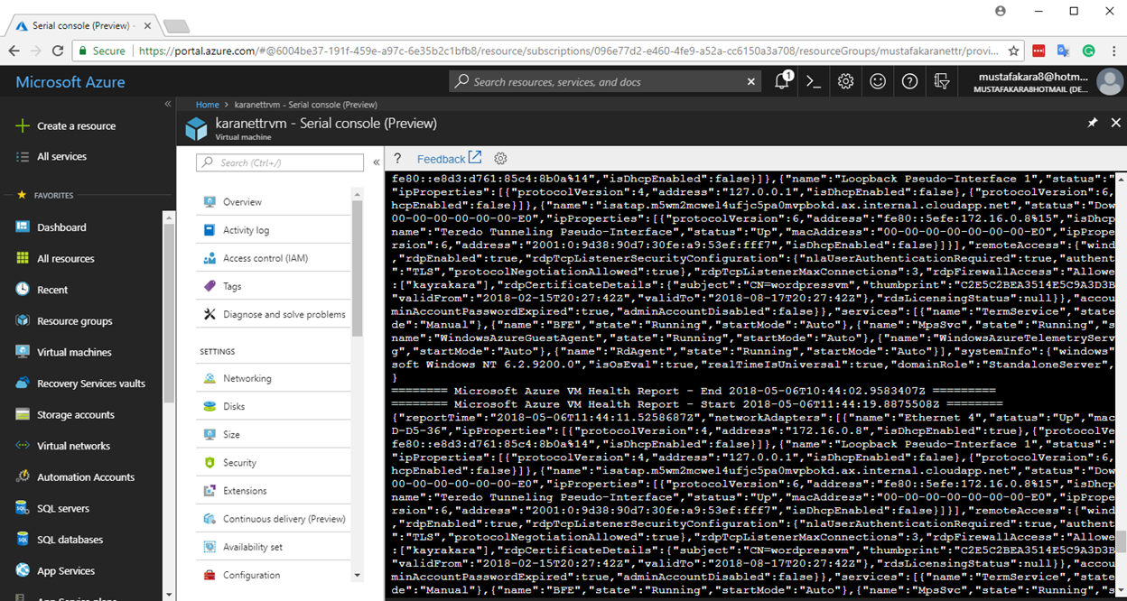The height and width of the screenshot is (601, 1127).
Task: Open Cloud Shell from the top bar
Action: click(814, 81)
